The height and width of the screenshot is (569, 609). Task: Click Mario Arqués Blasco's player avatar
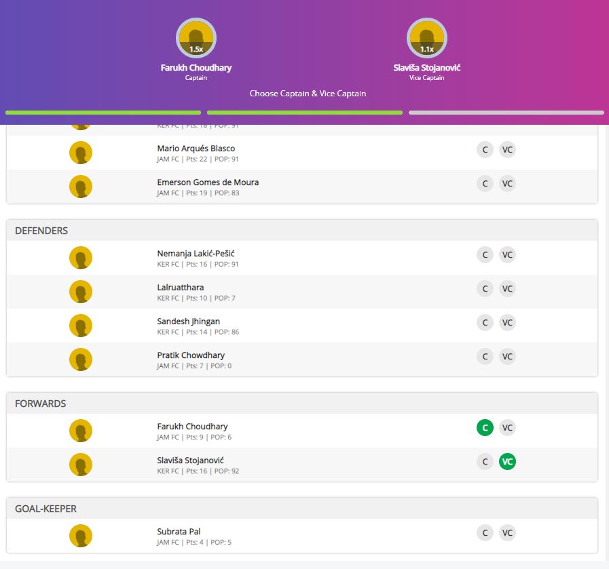tap(81, 153)
